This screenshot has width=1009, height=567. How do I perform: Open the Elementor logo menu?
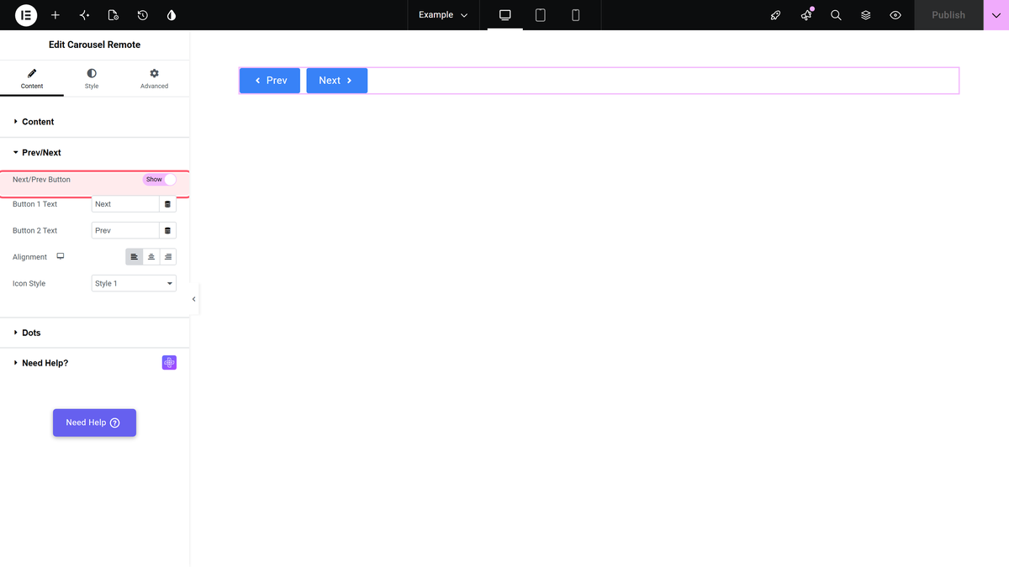(x=26, y=15)
